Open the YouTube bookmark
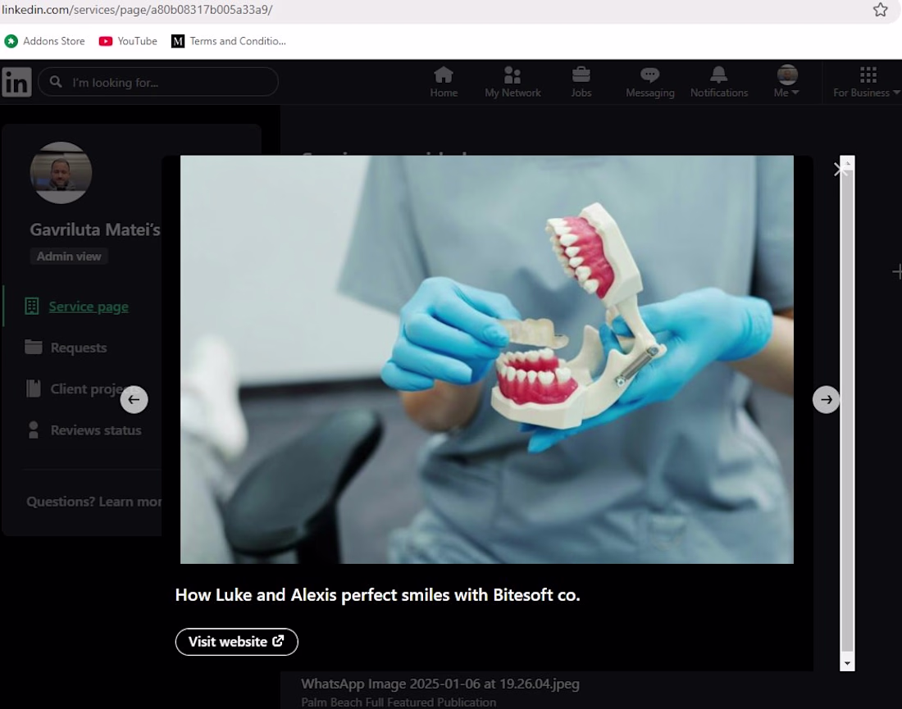The width and height of the screenshot is (902, 709). click(x=128, y=42)
